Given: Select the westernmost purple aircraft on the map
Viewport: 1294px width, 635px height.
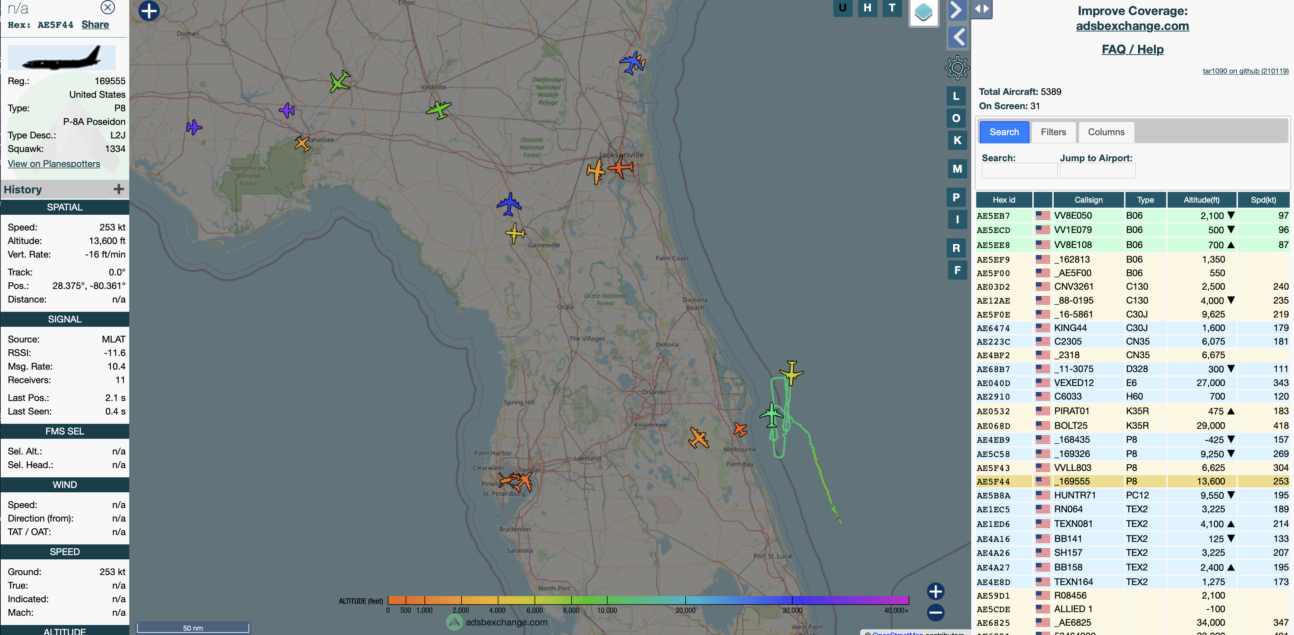Looking at the screenshot, I should (x=194, y=127).
